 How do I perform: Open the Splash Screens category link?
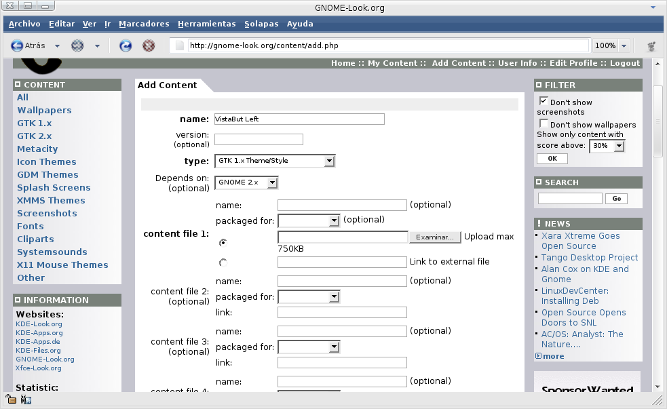pos(54,187)
